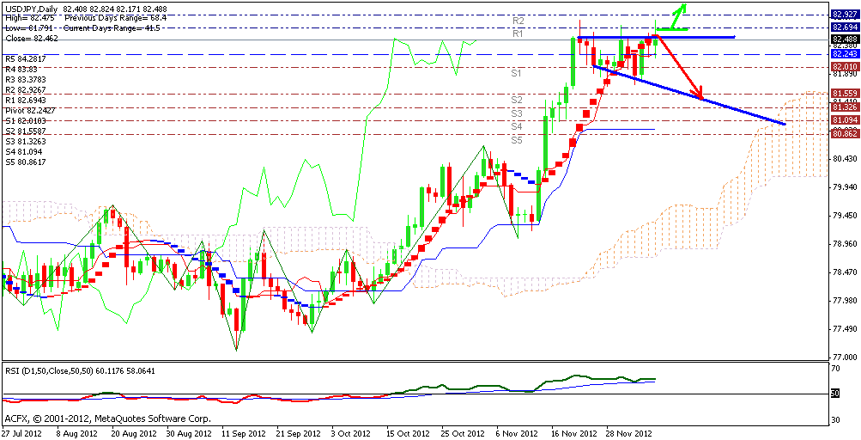This screenshot has width=861, height=440.
Task: Click the current price tag 82.488
Action: [843, 40]
